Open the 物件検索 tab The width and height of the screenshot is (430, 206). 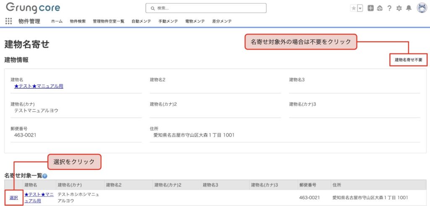coord(78,21)
